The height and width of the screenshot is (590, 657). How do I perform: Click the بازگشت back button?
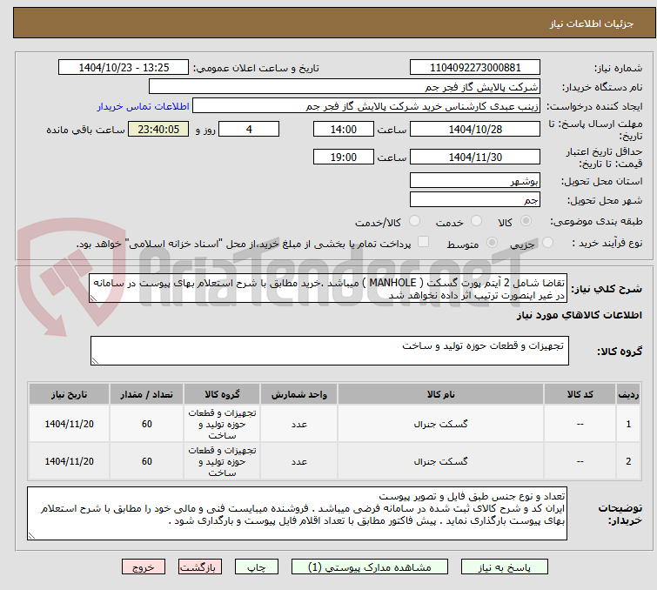(200, 567)
